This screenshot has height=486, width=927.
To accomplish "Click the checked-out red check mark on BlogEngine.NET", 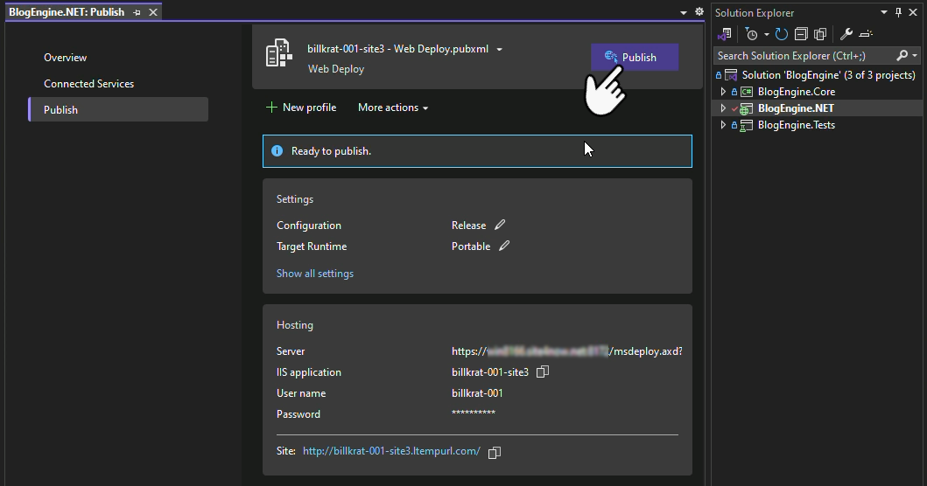I will pos(734,108).
